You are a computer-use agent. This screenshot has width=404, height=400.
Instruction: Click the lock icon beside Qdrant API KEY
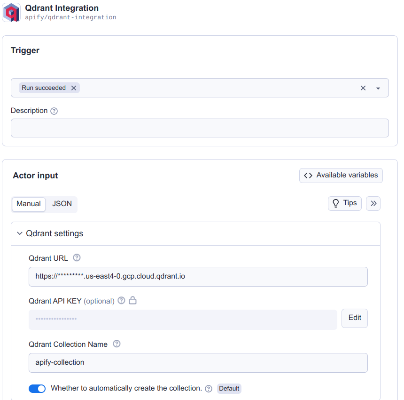click(x=132, y=301)
